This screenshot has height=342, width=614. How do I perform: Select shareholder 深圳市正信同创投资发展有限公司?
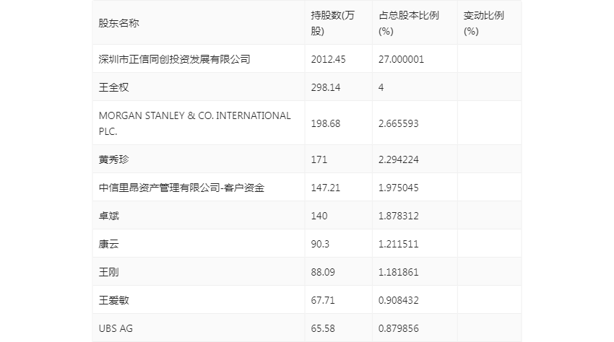tap(174, 59)
